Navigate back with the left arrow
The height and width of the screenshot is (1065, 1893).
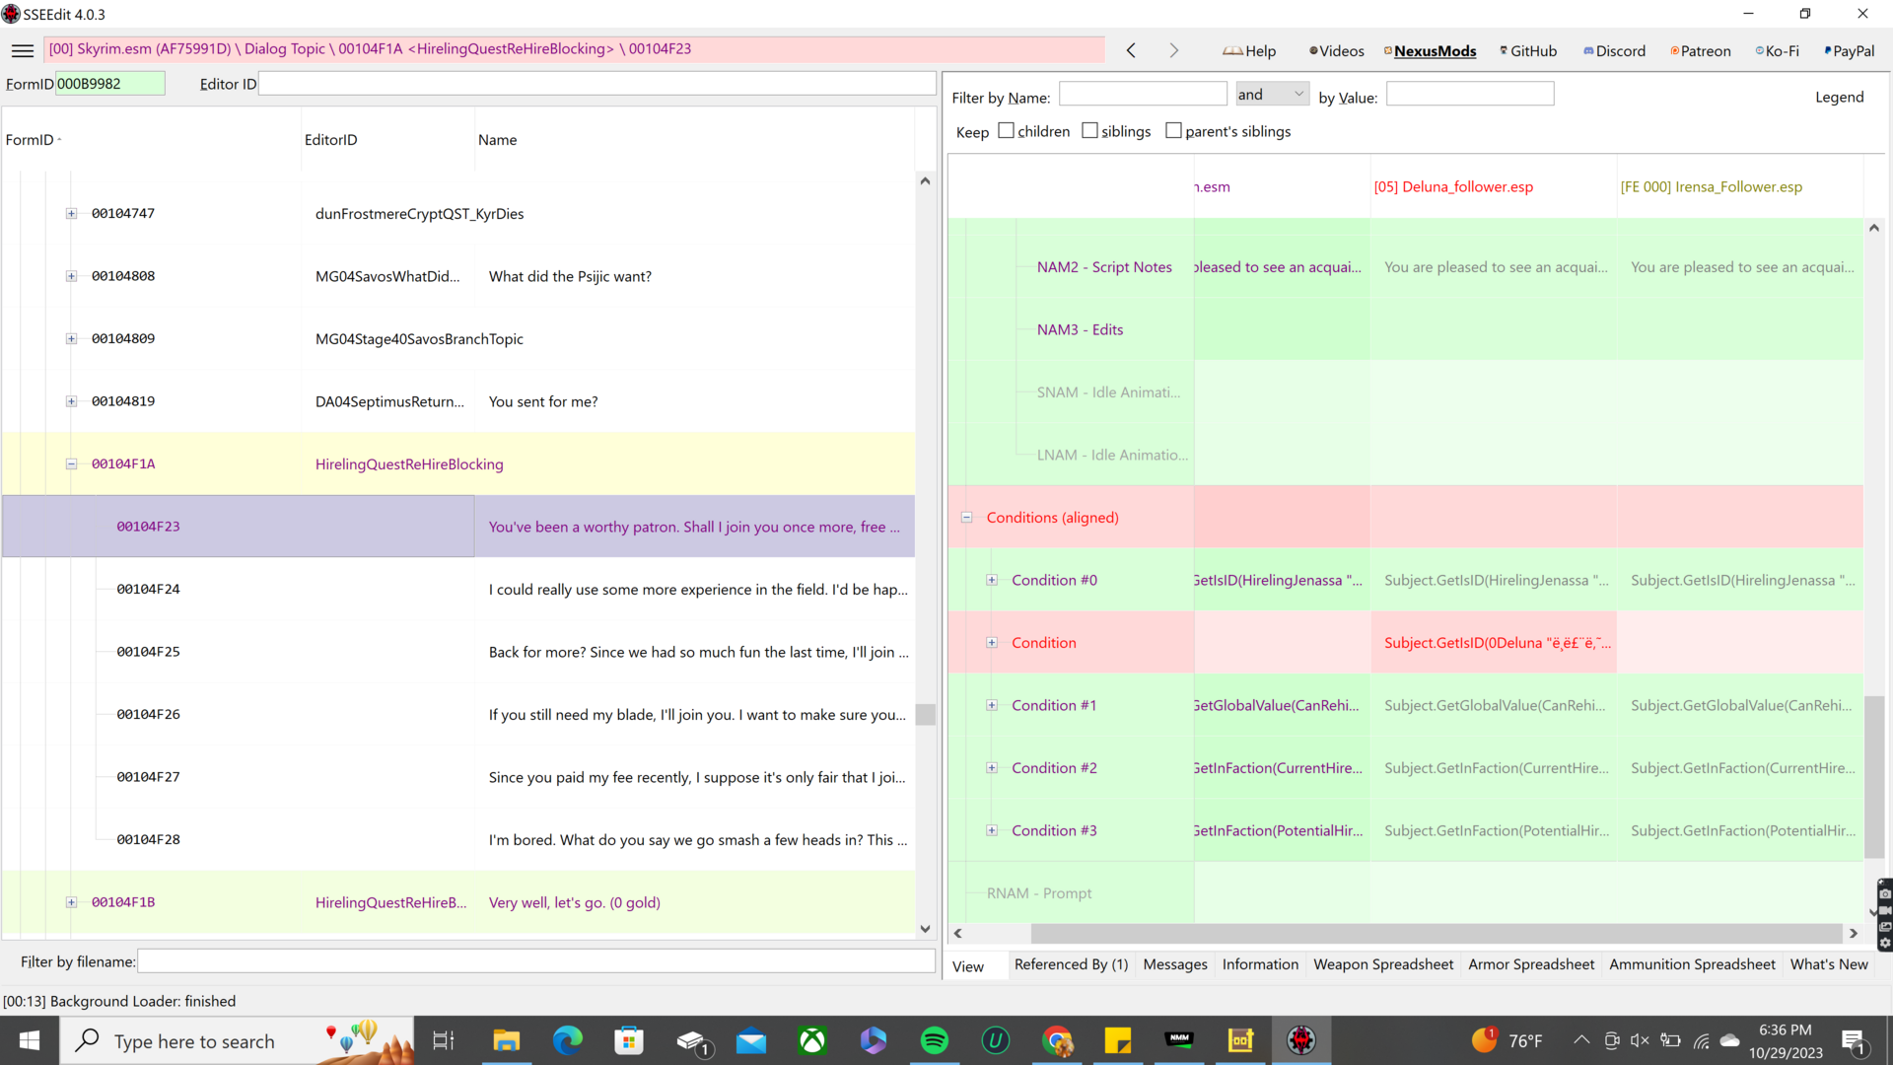click(1131, 50)
